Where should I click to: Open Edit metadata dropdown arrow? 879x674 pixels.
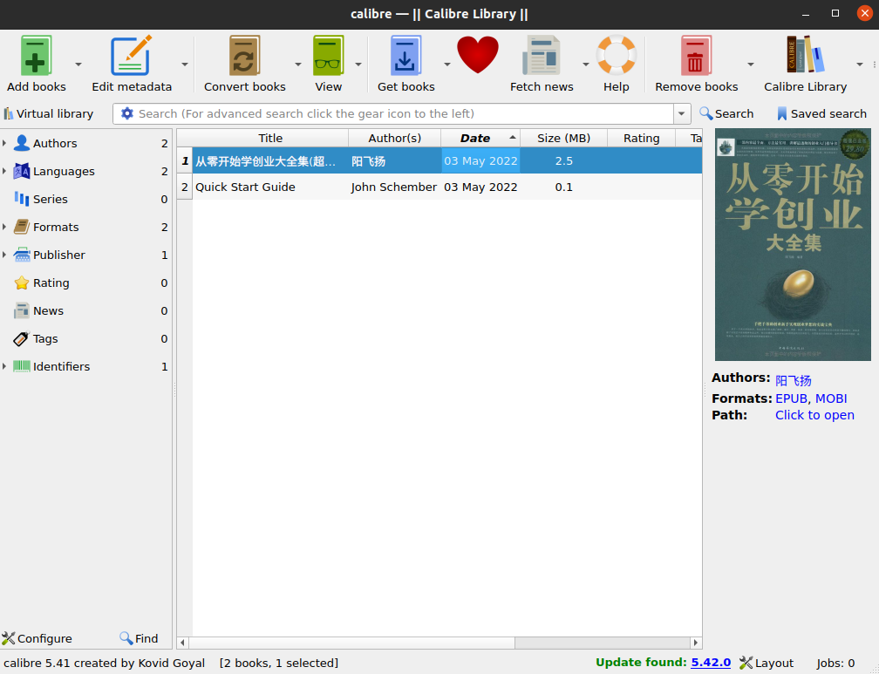pos(185,65)
